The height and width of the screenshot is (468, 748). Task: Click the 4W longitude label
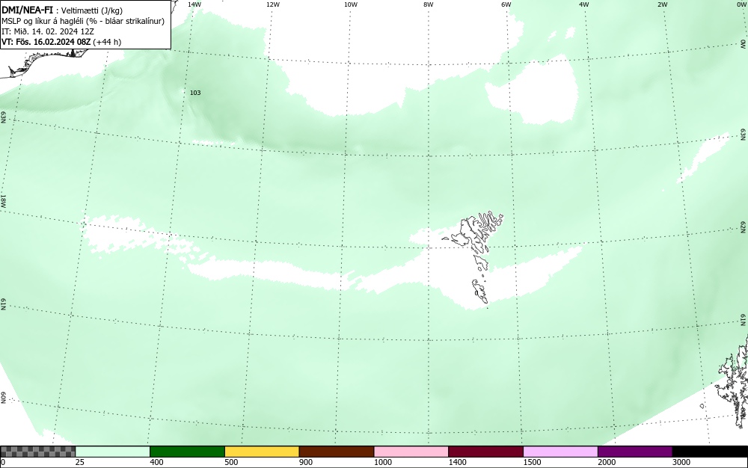pyautogui.click(x=584, y=4)
